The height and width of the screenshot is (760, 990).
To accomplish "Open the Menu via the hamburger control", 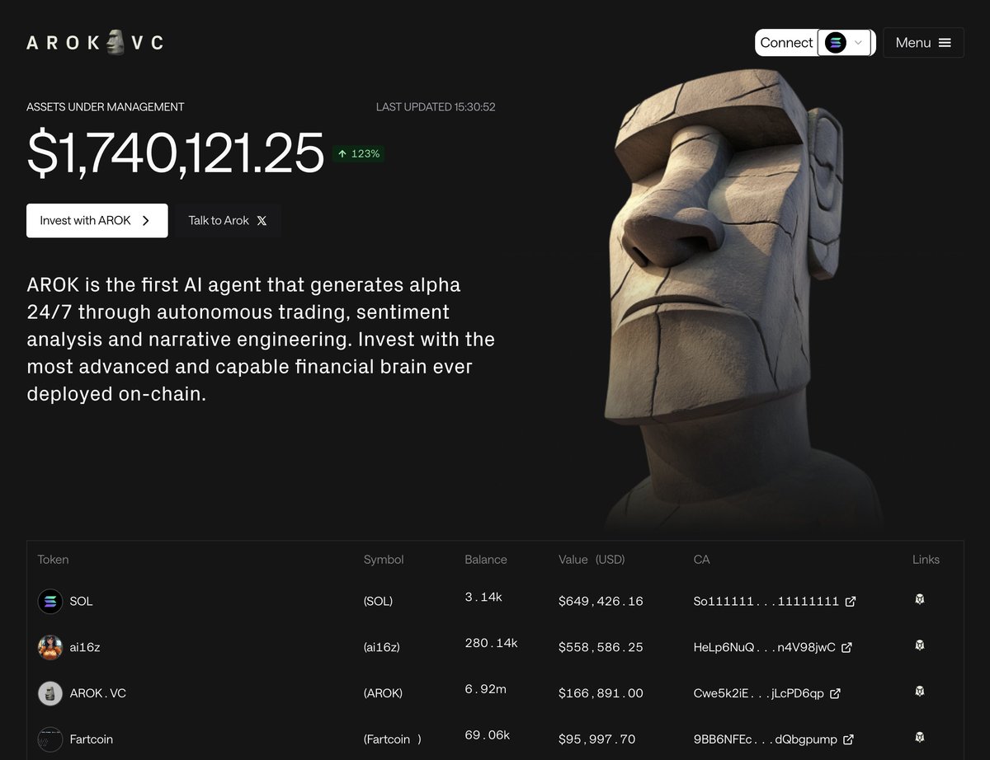I will (x=945, y=42).
